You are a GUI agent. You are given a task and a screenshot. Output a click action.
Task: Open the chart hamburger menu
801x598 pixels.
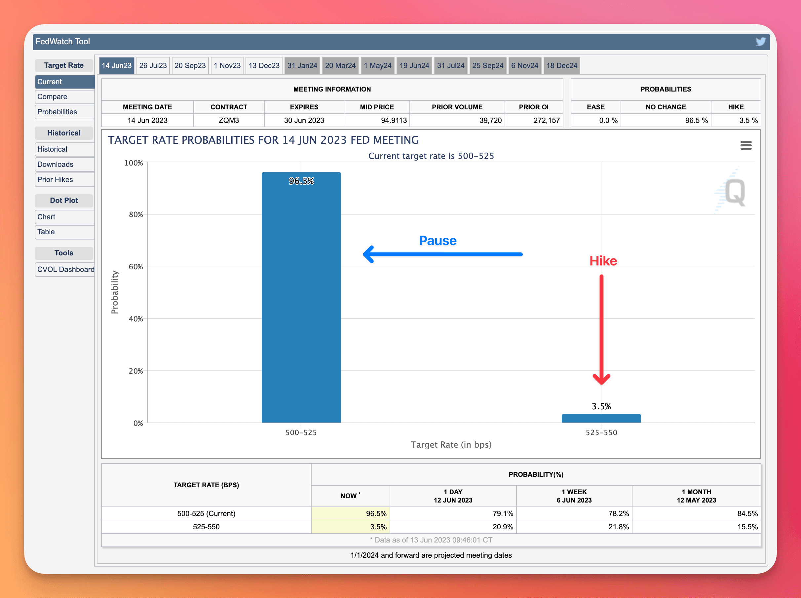point(745,145)
